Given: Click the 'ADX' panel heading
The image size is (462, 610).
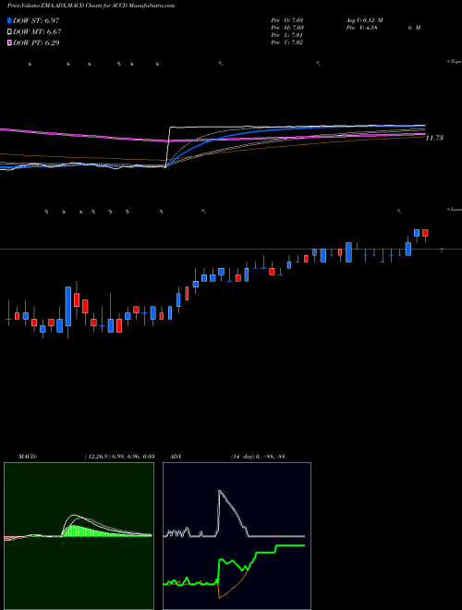Looking at the screenshot, I should point(176,456).
